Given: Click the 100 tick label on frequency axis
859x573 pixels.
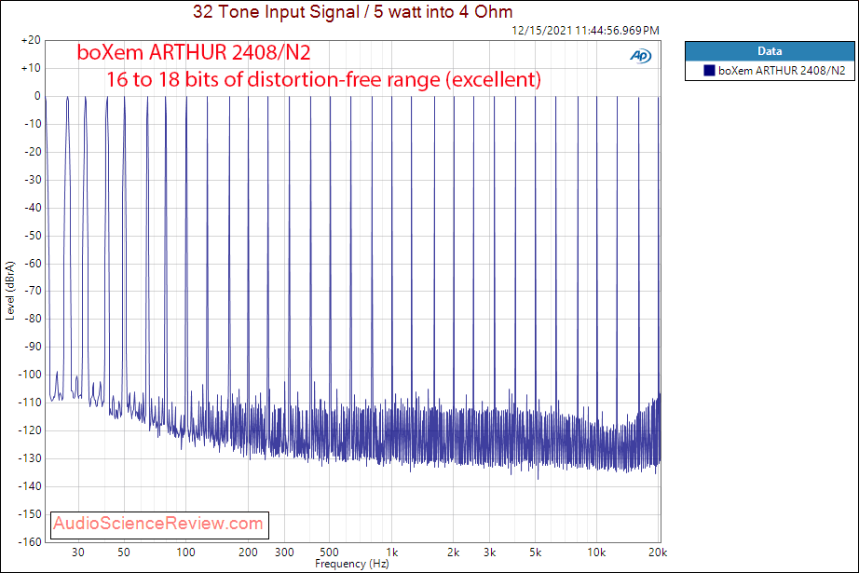Looking at the screenshot, I should tap(185, 553).
